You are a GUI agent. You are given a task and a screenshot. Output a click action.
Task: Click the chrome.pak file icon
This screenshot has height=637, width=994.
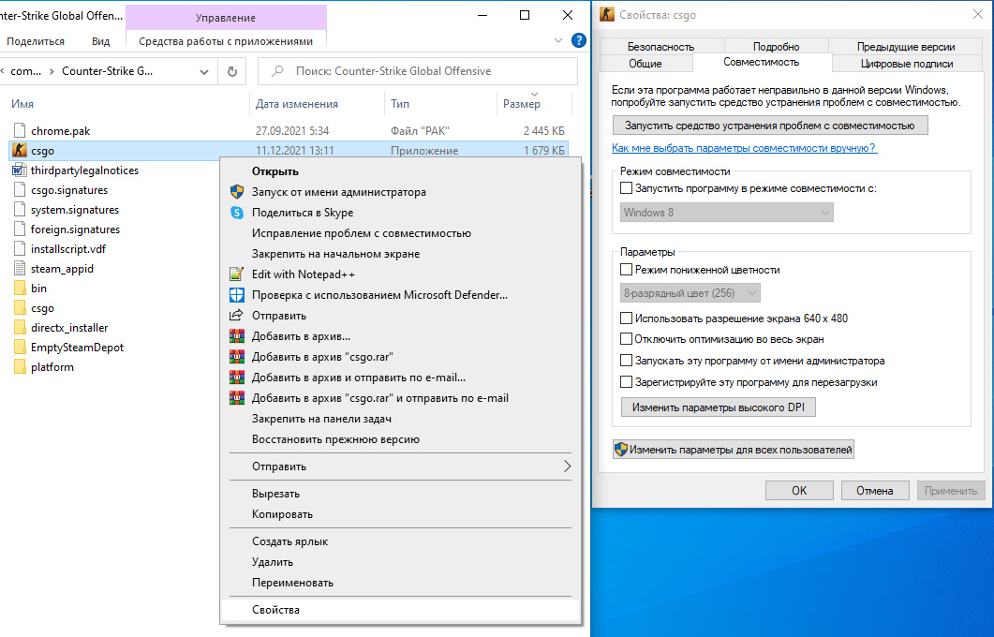point(20,130)
